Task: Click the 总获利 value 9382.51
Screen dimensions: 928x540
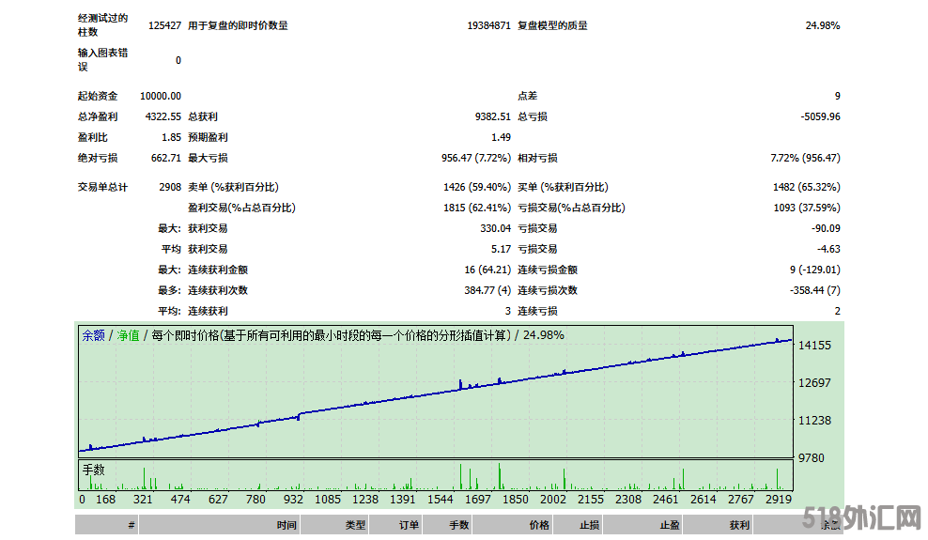Action: 492,116
